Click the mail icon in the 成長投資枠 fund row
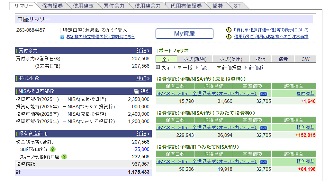Image resolution: width=324 pixels, height=190 pixels. click(263, 94)
